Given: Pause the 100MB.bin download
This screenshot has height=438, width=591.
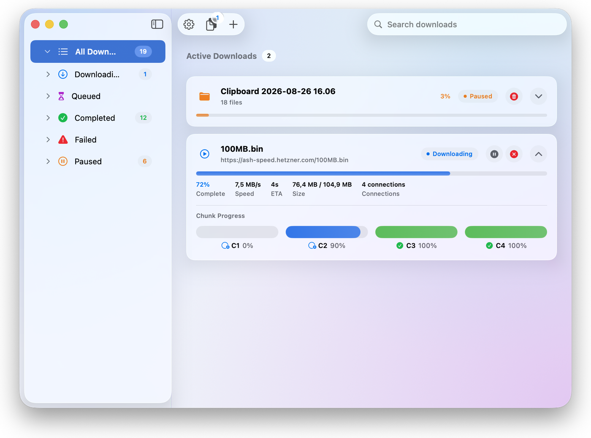Looking at the screenshot, I should tap(494, 154).
